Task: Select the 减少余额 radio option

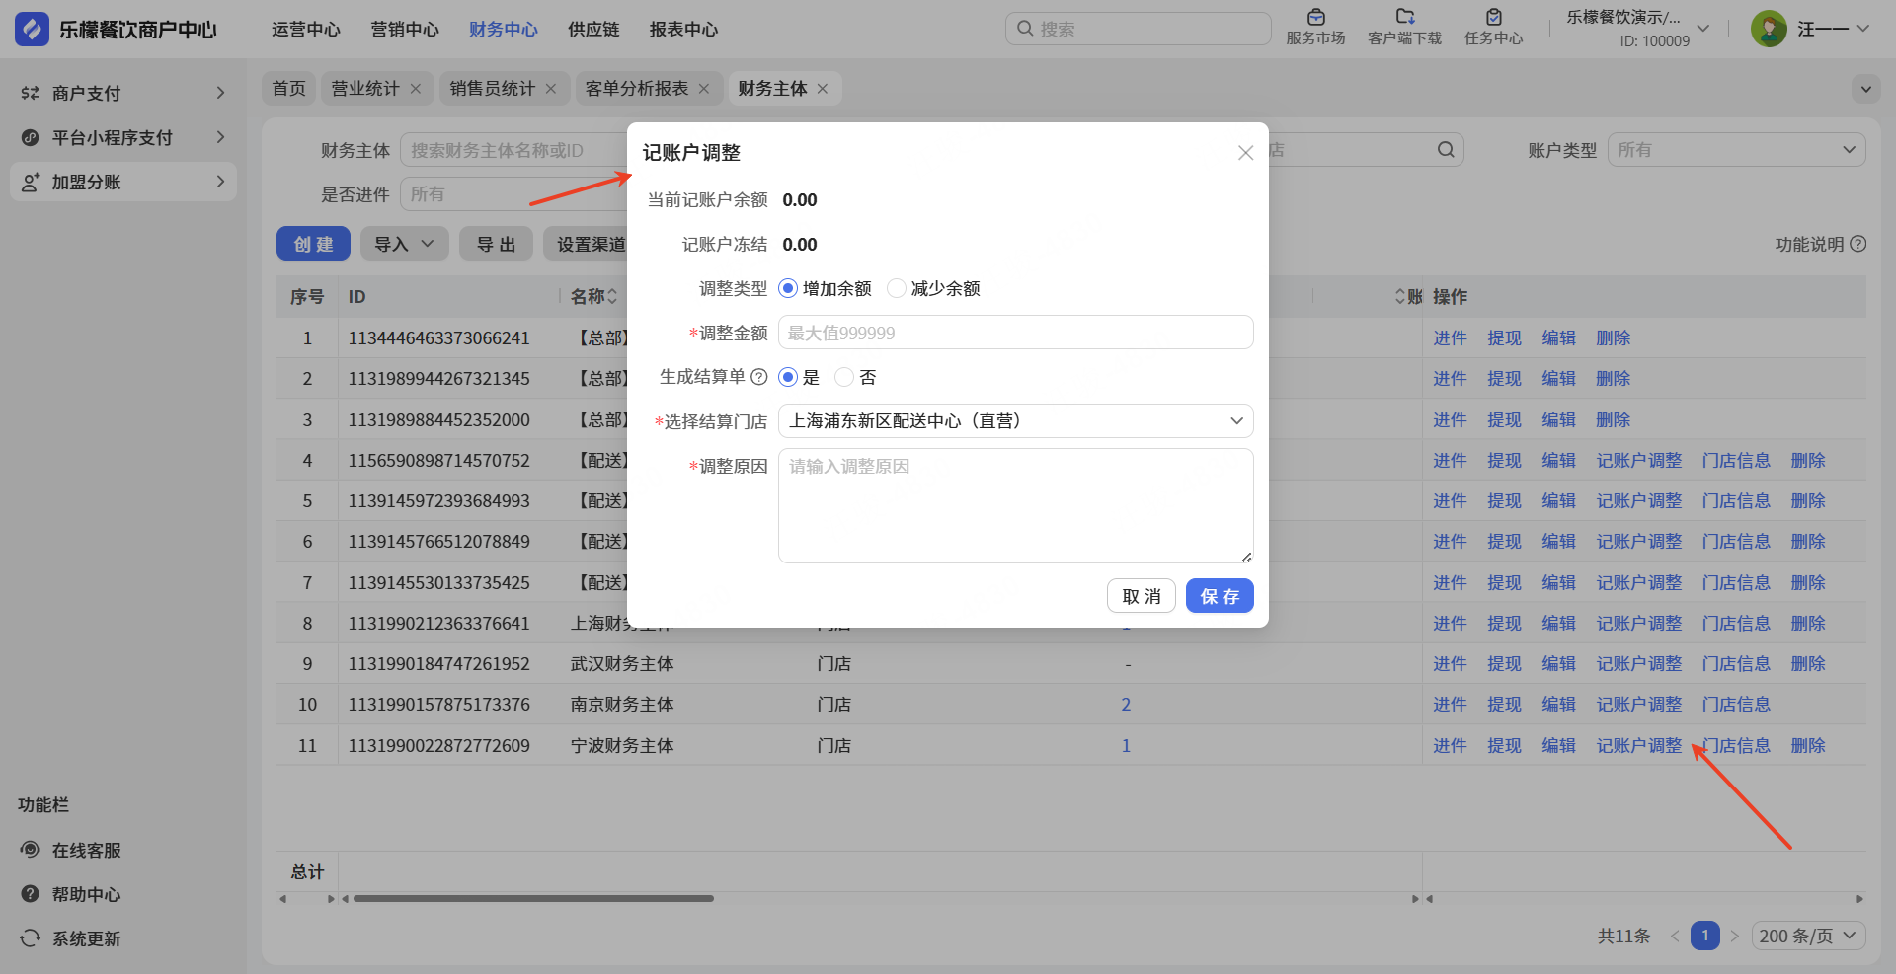Action: pyautogui.click(x=897, y=288)
